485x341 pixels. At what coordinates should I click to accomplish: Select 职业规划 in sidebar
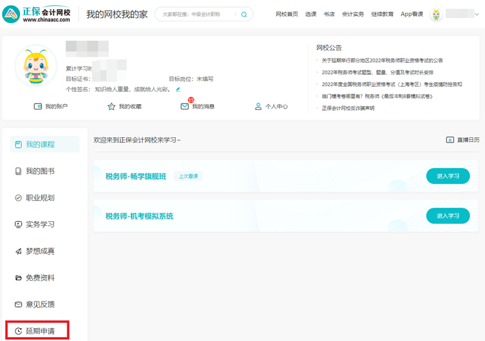39,198
